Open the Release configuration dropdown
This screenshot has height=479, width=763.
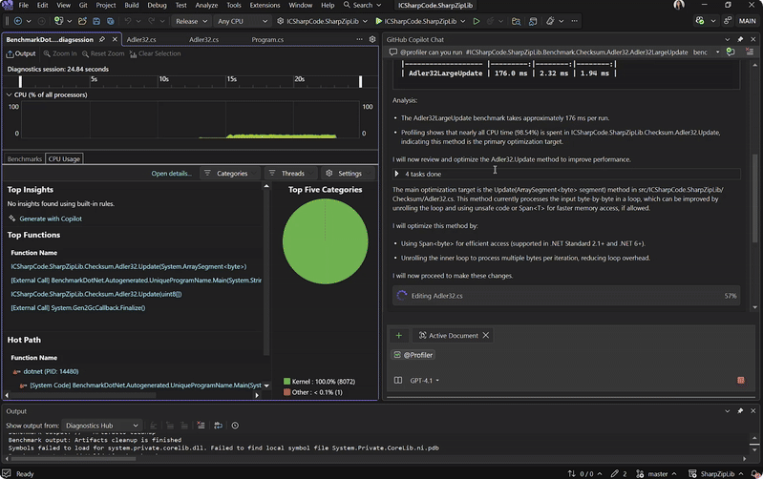pos(193,21)
